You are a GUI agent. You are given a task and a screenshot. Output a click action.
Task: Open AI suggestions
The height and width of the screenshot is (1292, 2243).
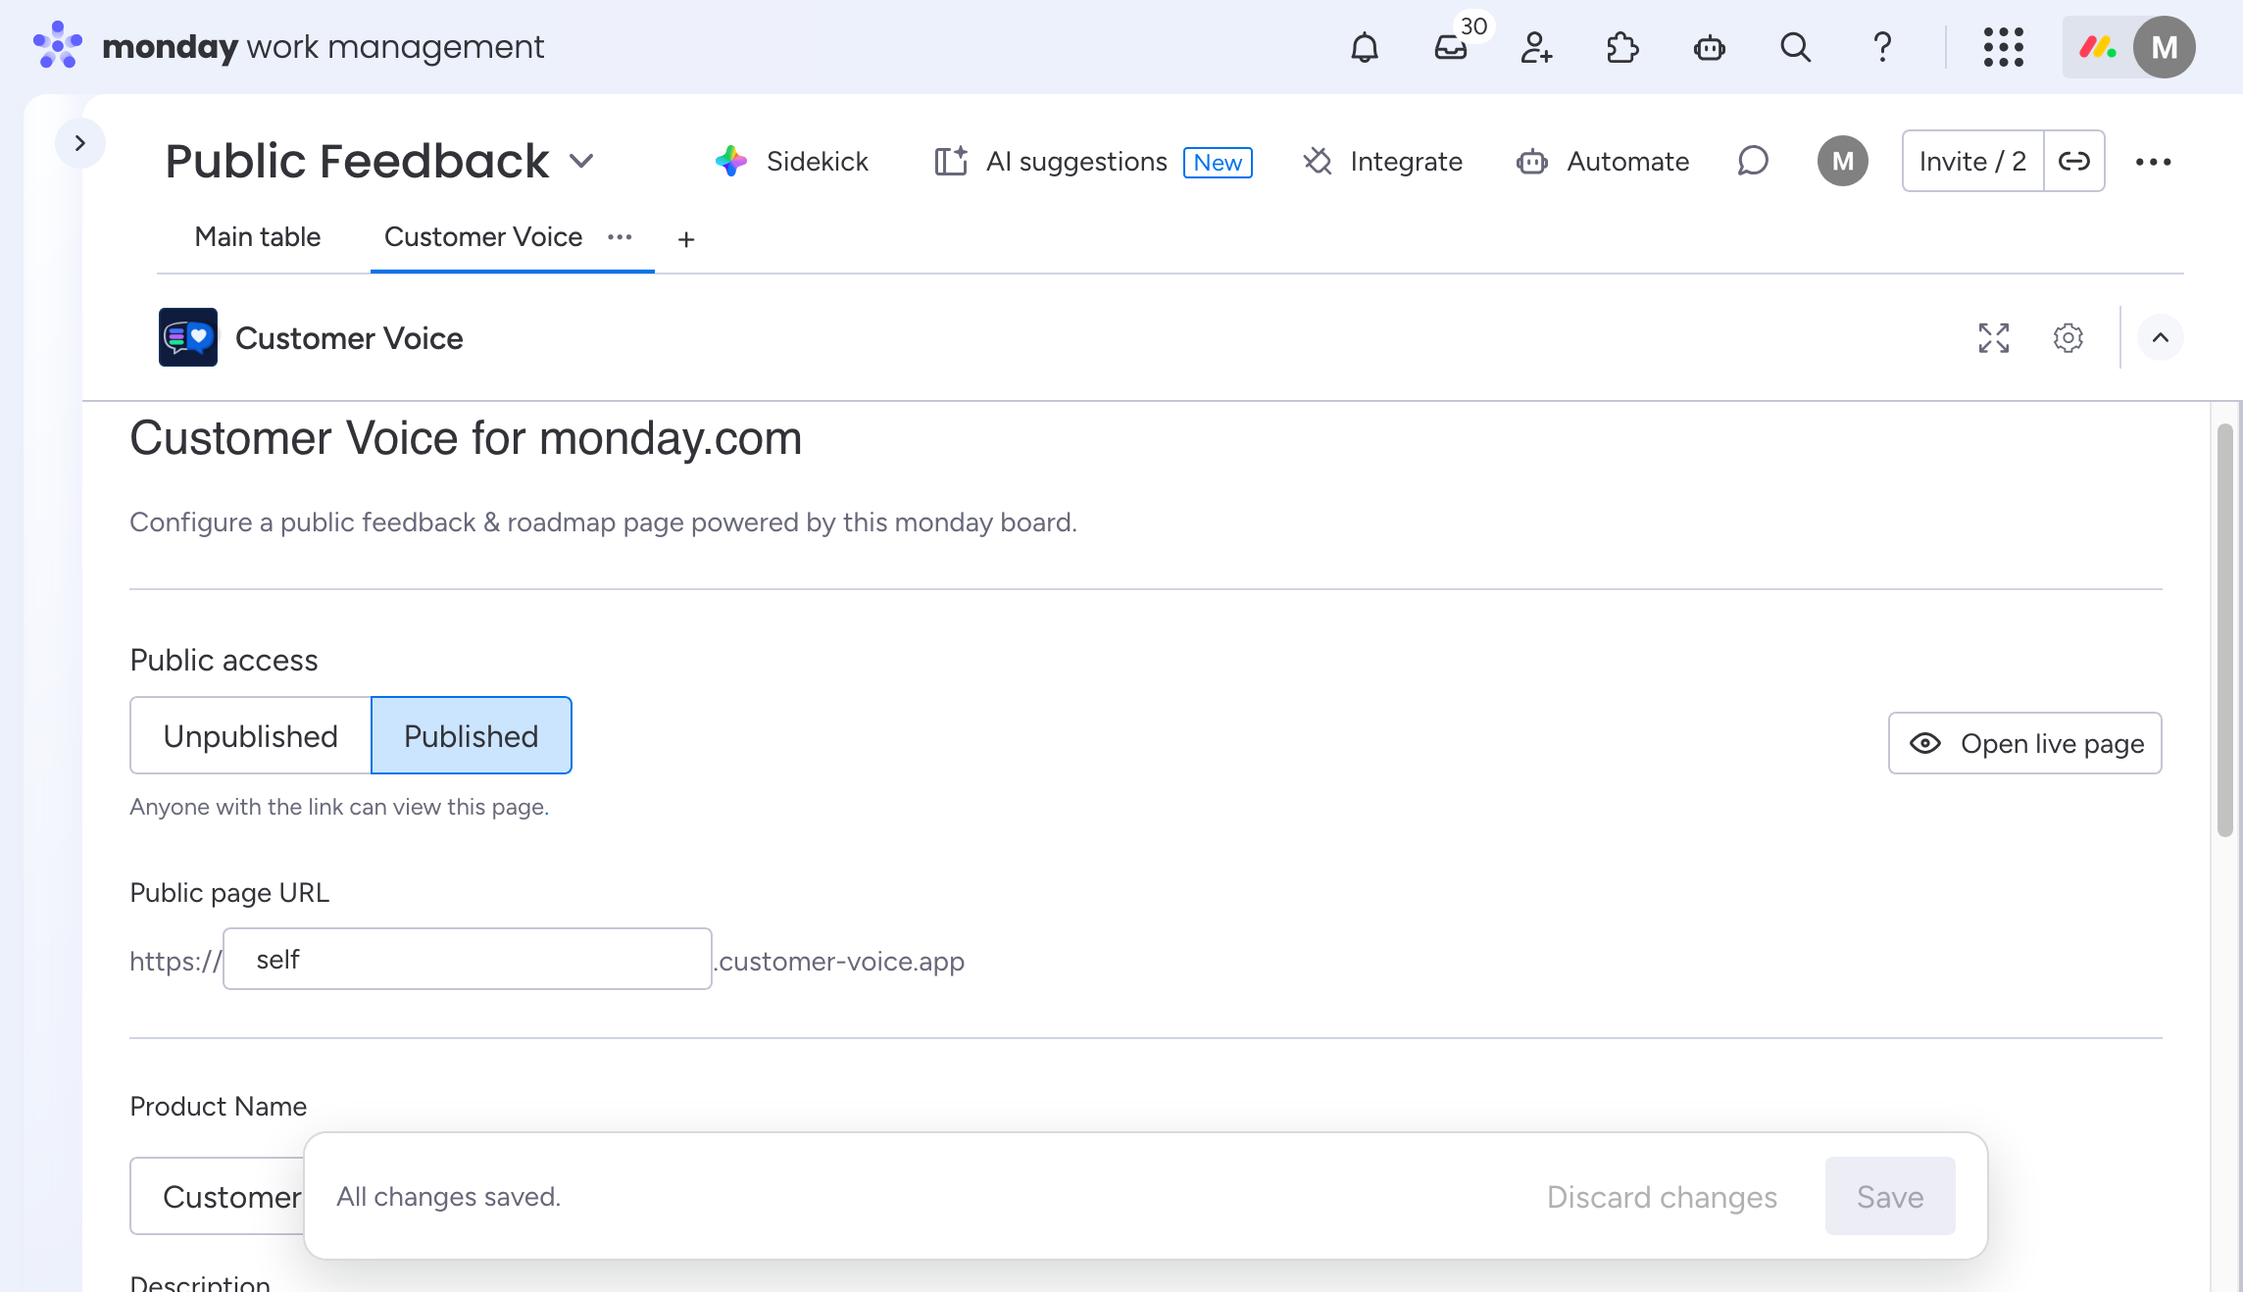[1051, 162]
